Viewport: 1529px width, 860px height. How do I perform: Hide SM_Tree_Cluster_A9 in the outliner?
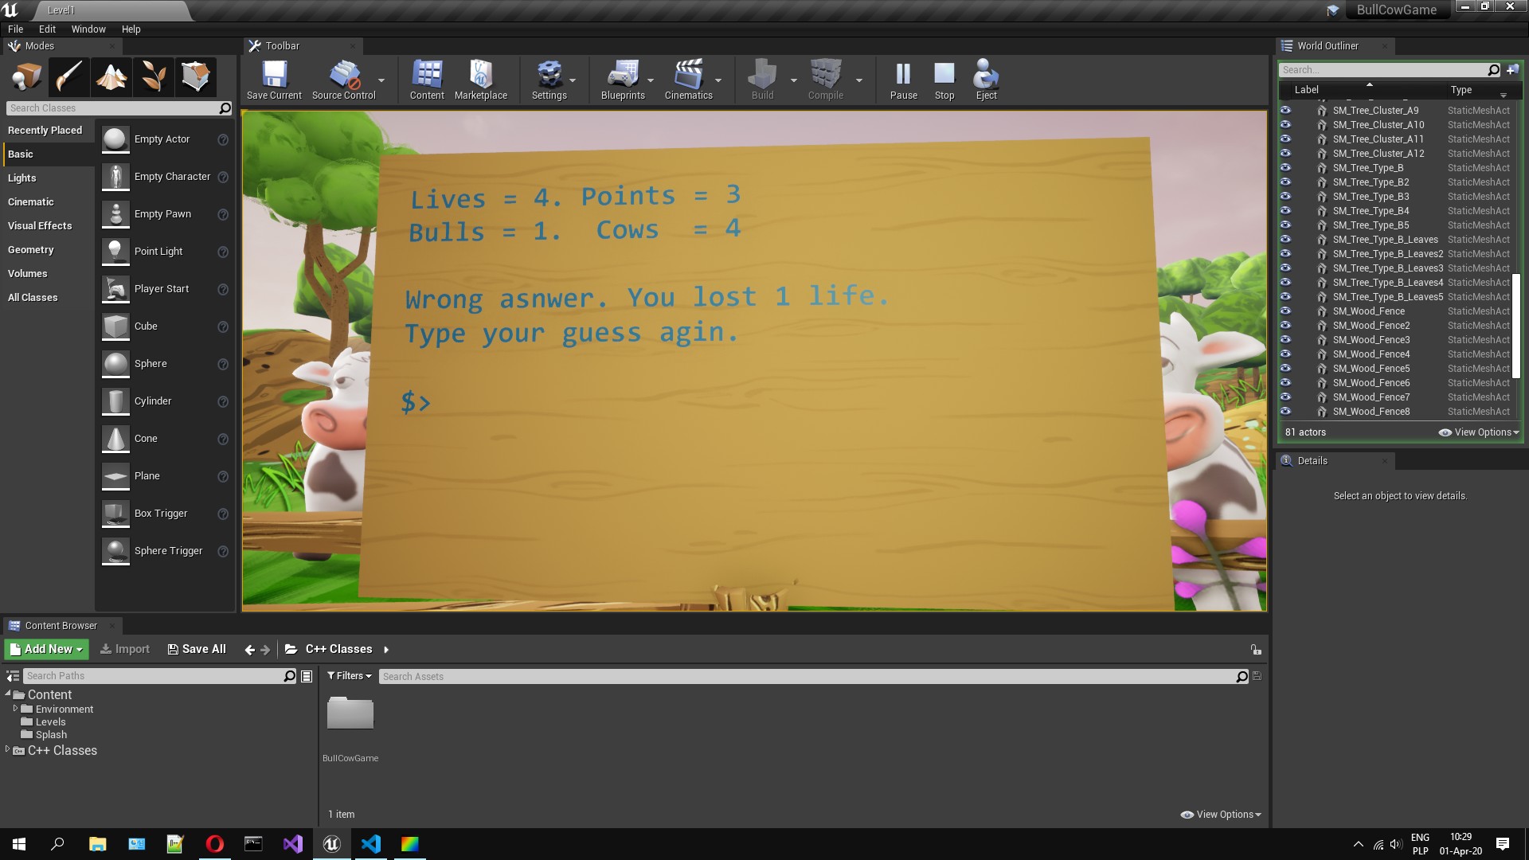point(1287,110)
